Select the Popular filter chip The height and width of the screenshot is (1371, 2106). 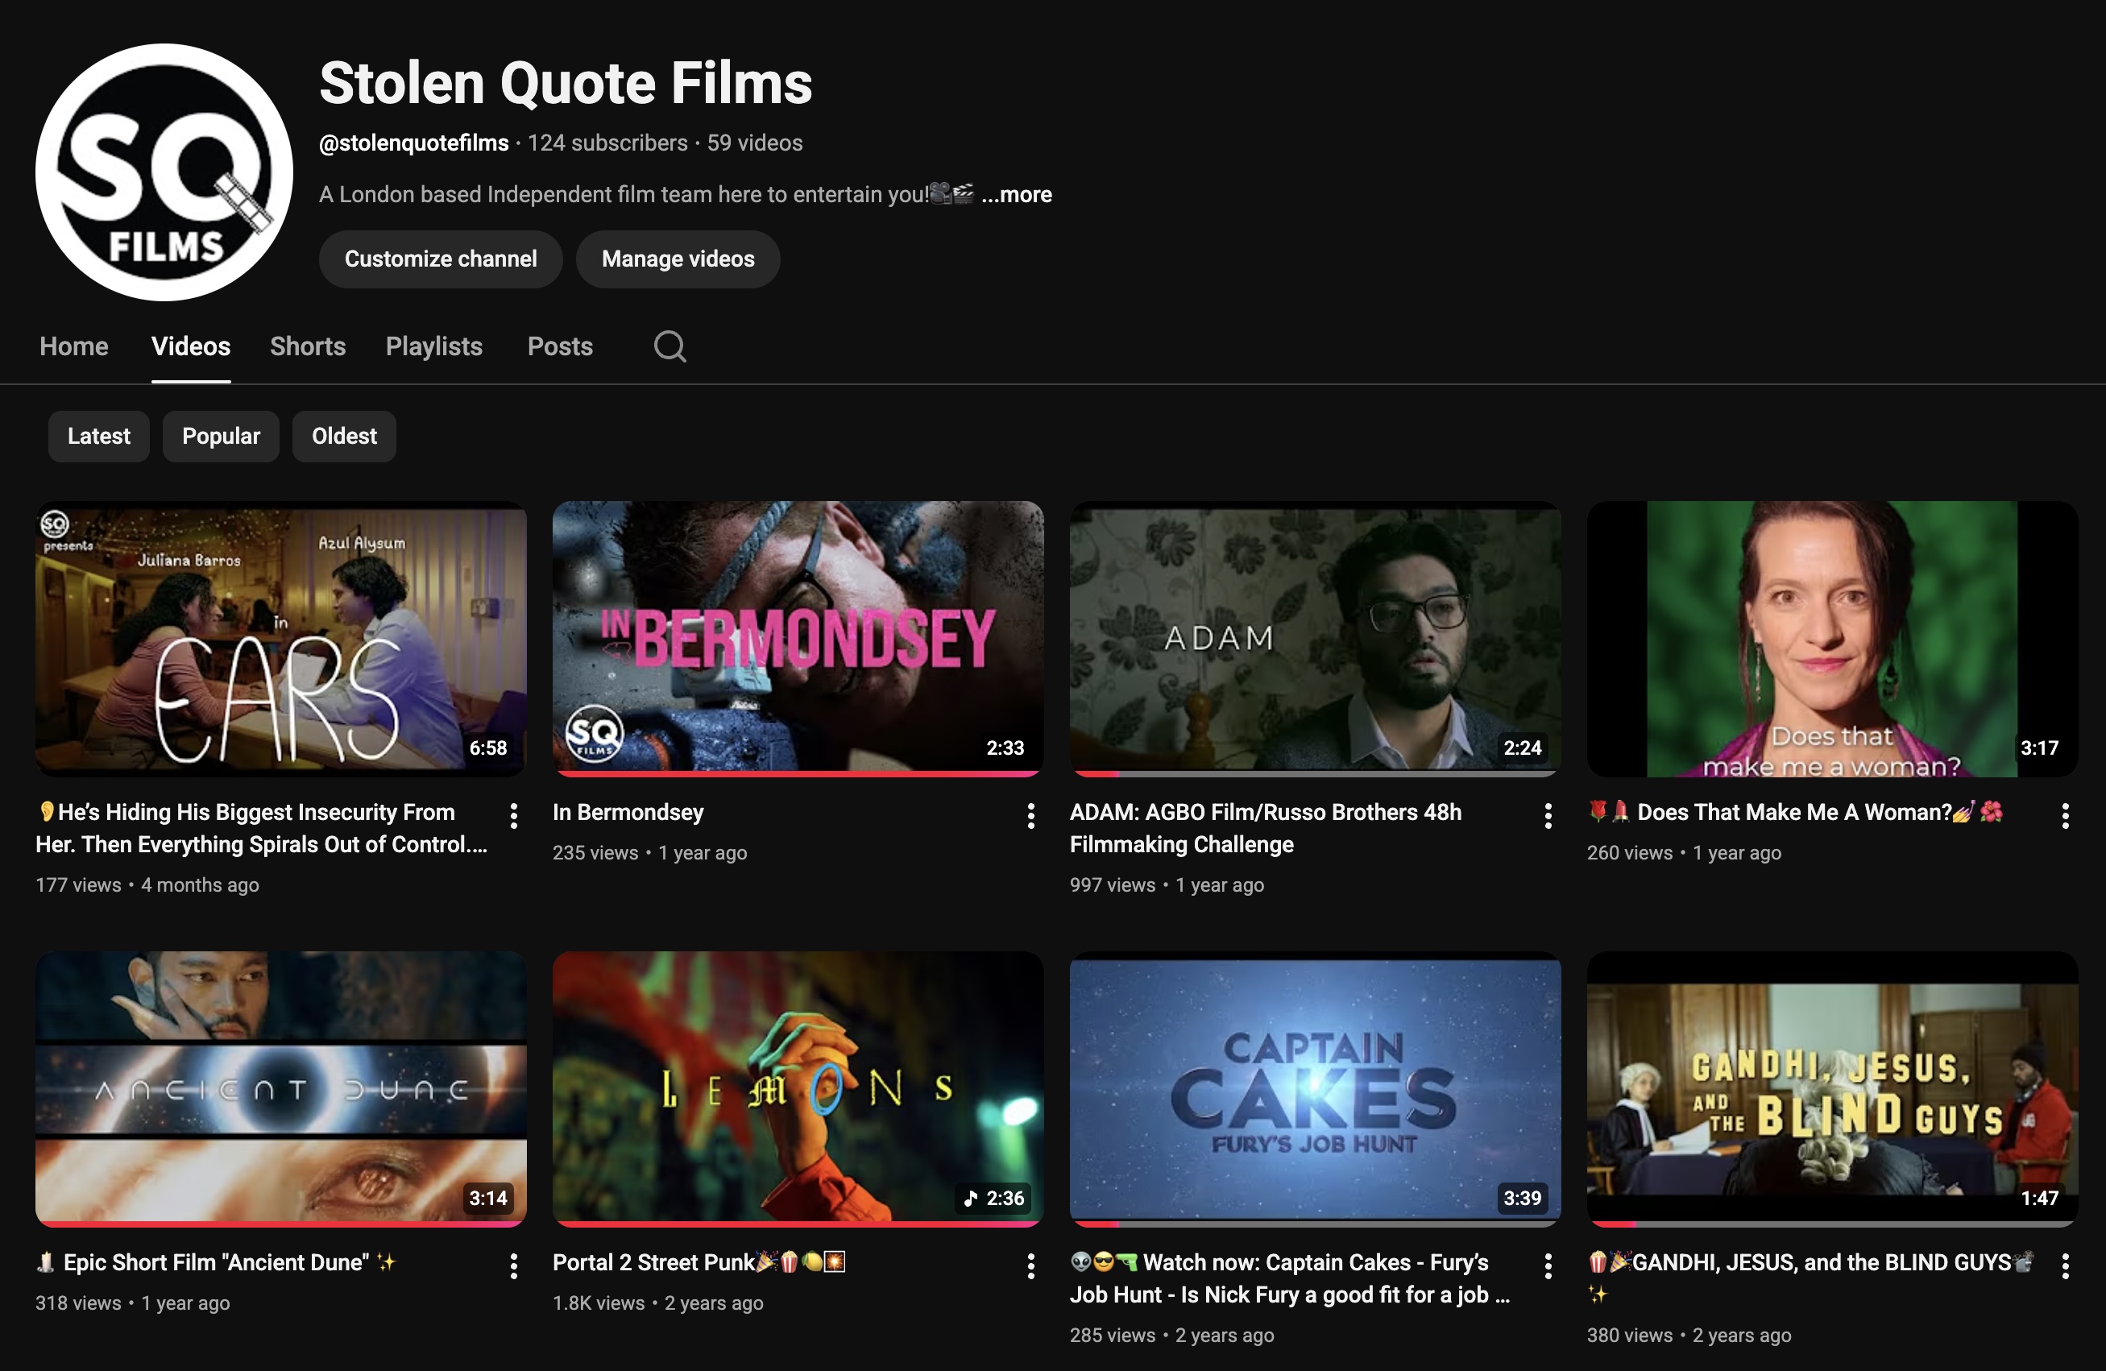tap(220, 436)
